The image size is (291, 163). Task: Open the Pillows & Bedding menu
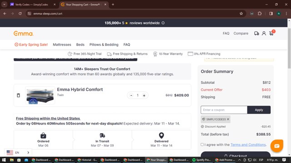click(x=104, y=44)
